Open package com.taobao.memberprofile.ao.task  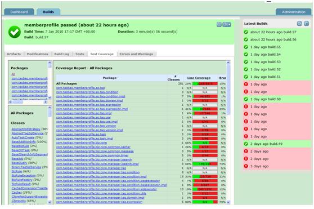(81, 134)
